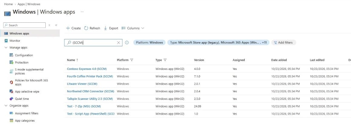Click the Platform column filter icon
The height and width of the screenshot is (124, 351).
point(132,60)
